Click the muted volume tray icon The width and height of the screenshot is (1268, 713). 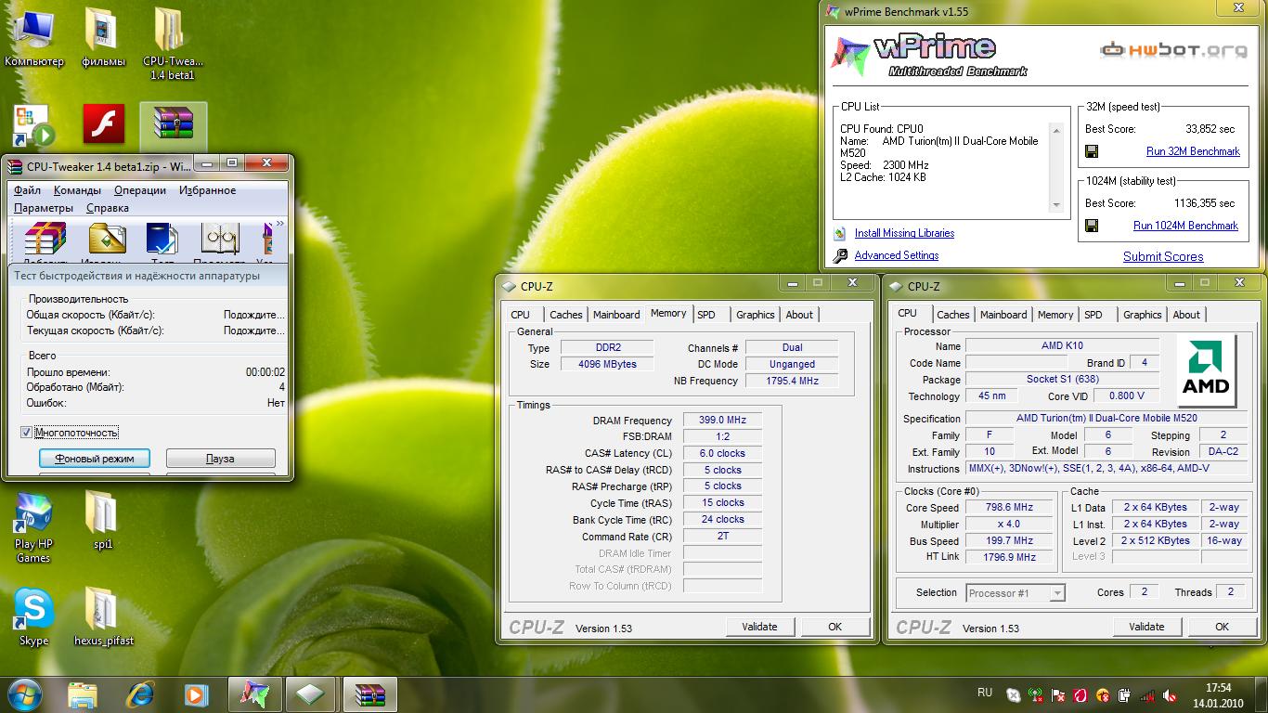pos(1170,694)
